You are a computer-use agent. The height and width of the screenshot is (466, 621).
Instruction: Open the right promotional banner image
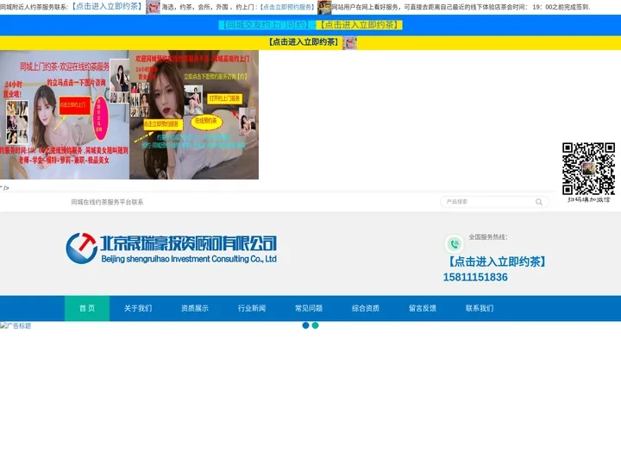[x=194, y=115]
